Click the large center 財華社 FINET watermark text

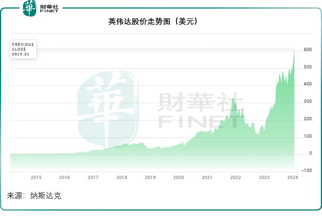(x=200, y=110)
